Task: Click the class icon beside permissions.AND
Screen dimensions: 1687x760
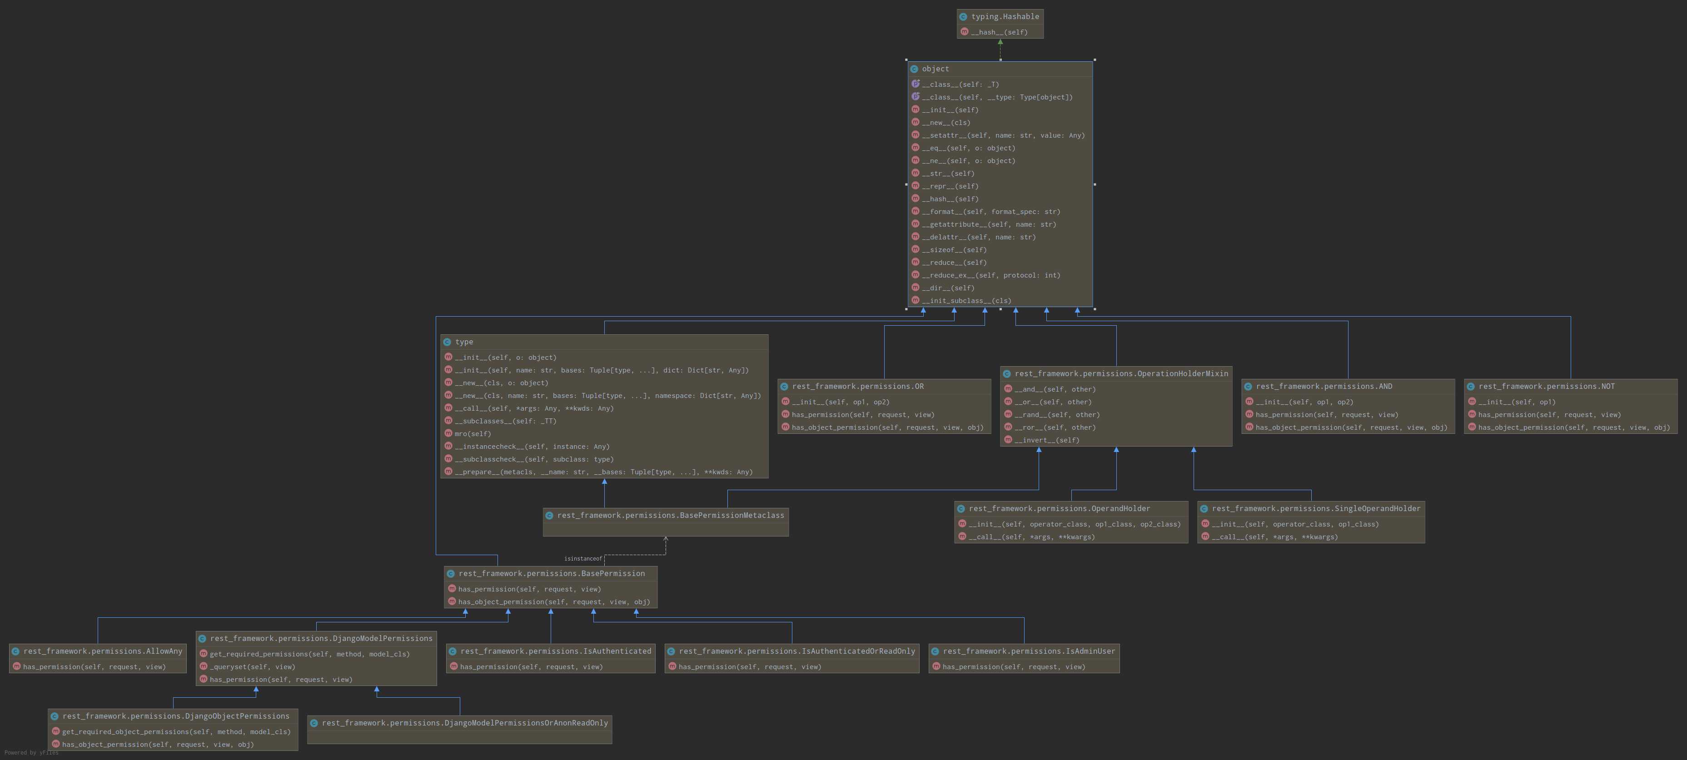Action: (x=1248, y=386)
